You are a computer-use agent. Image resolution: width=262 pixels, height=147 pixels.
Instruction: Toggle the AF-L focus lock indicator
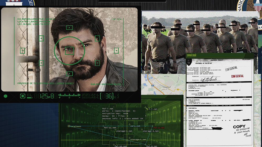[x=95, y=95]
